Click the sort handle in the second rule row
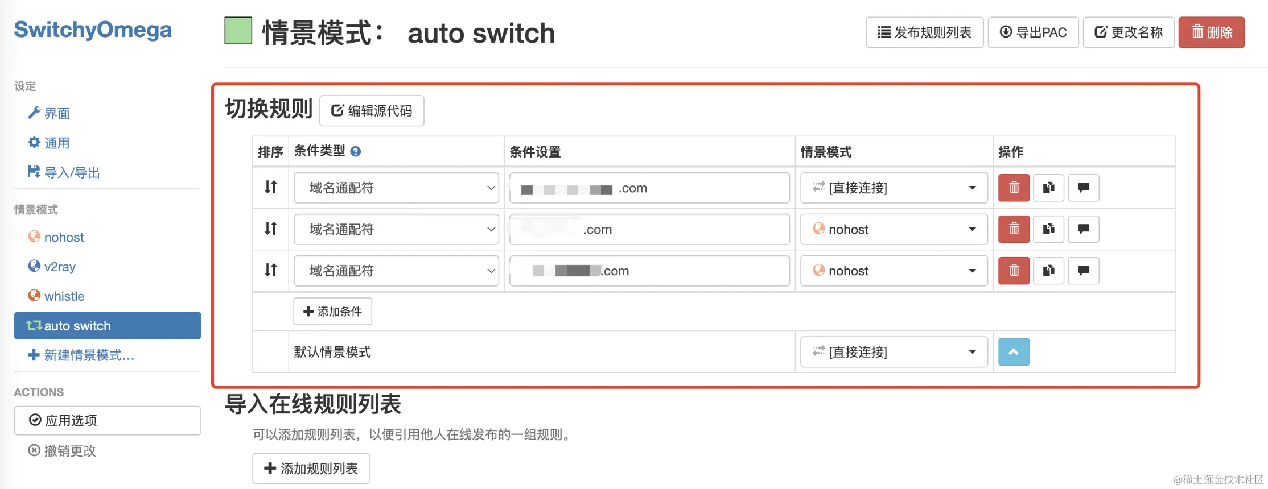Screen dimensions: 1268x489 tap(271, 229)
